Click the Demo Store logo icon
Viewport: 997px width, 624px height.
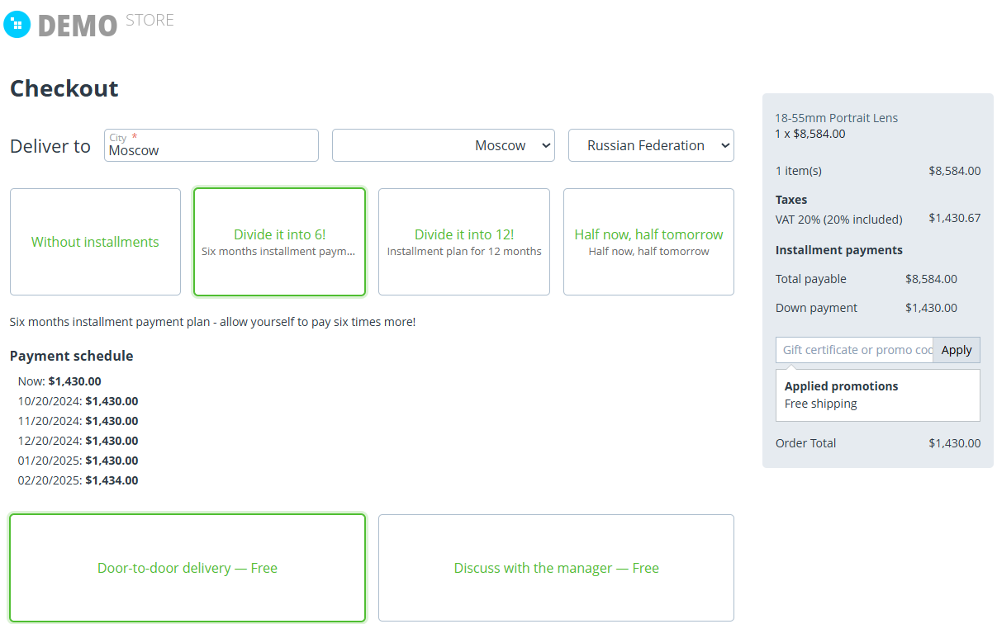(x=17, y=24)
